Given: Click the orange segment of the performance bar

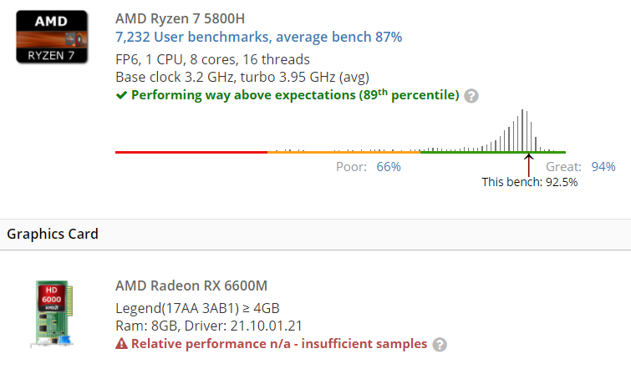Looking at the screenshot, I should coord(343,152).
